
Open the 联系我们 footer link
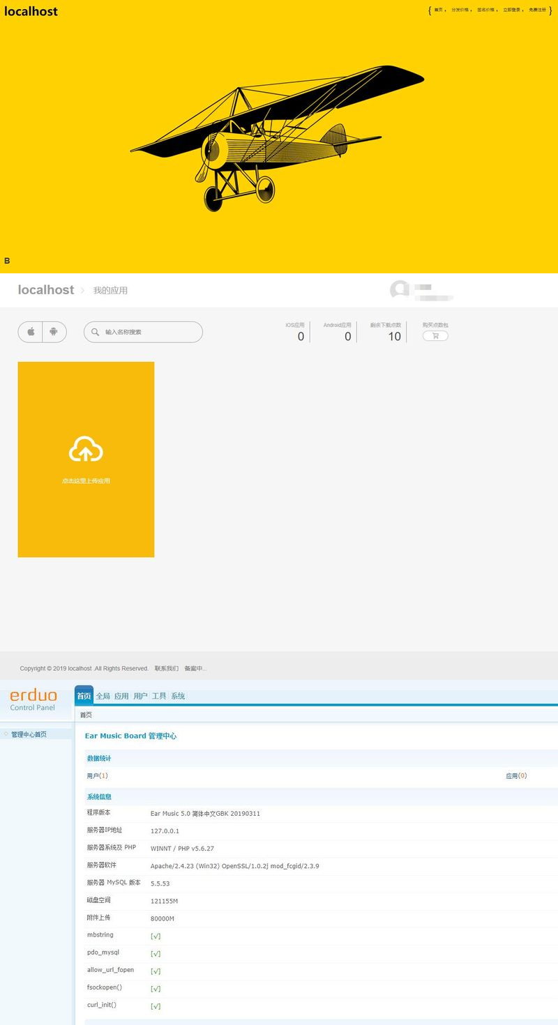(167, 668)
